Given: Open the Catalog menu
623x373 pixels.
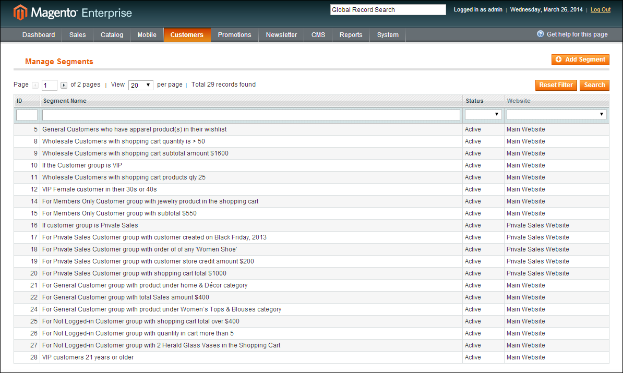Looking at the screenshot, I should 112,35.
